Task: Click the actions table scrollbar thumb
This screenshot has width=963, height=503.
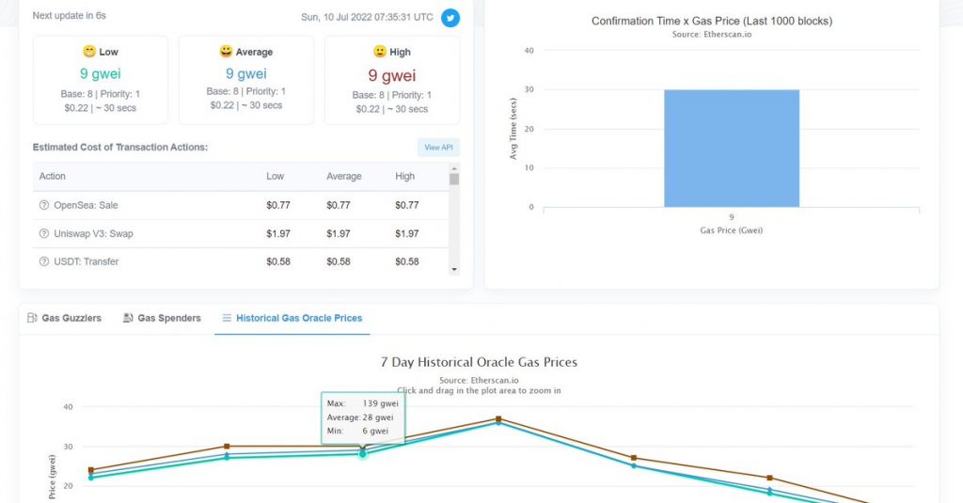Action: [454, 180]
